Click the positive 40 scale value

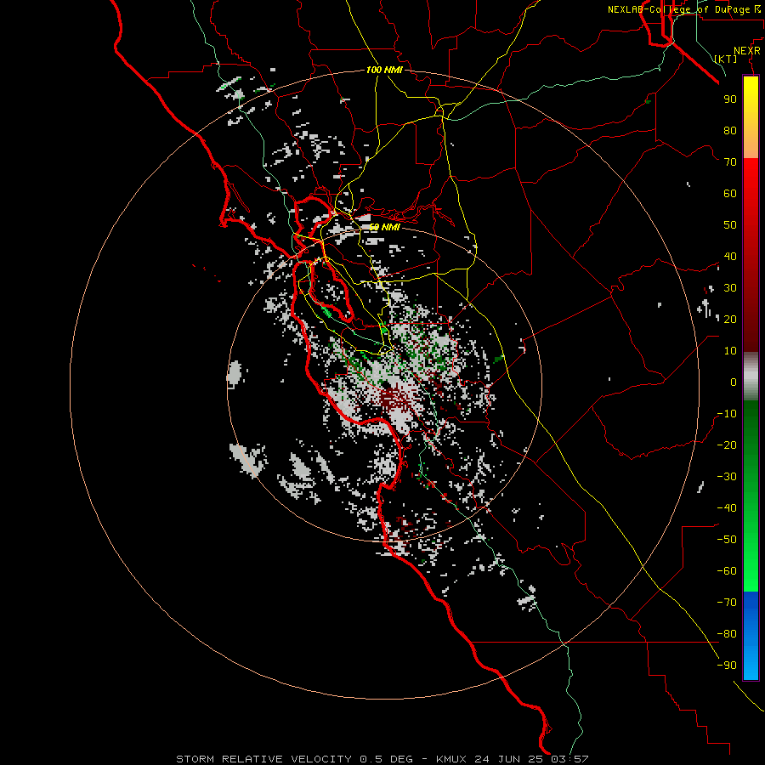click(730, 256)
